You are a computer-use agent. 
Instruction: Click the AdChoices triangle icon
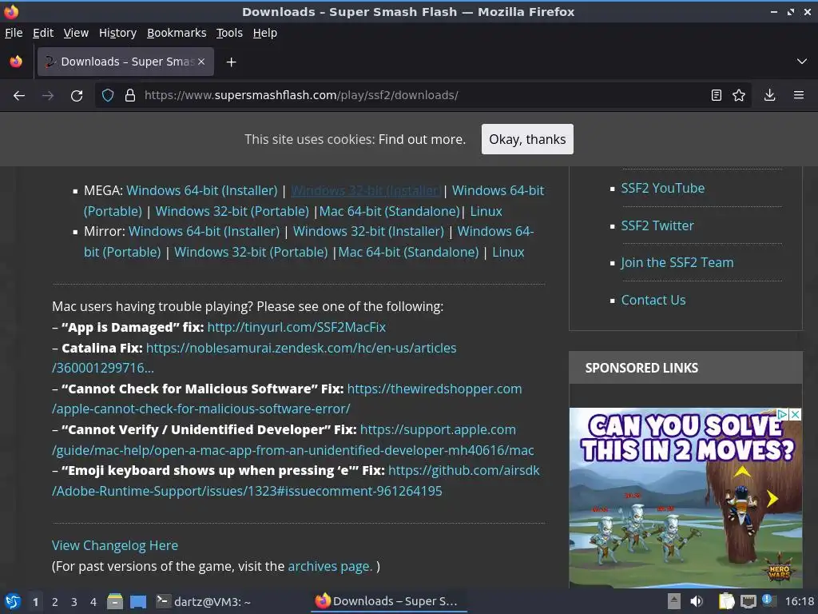[783, 415]
